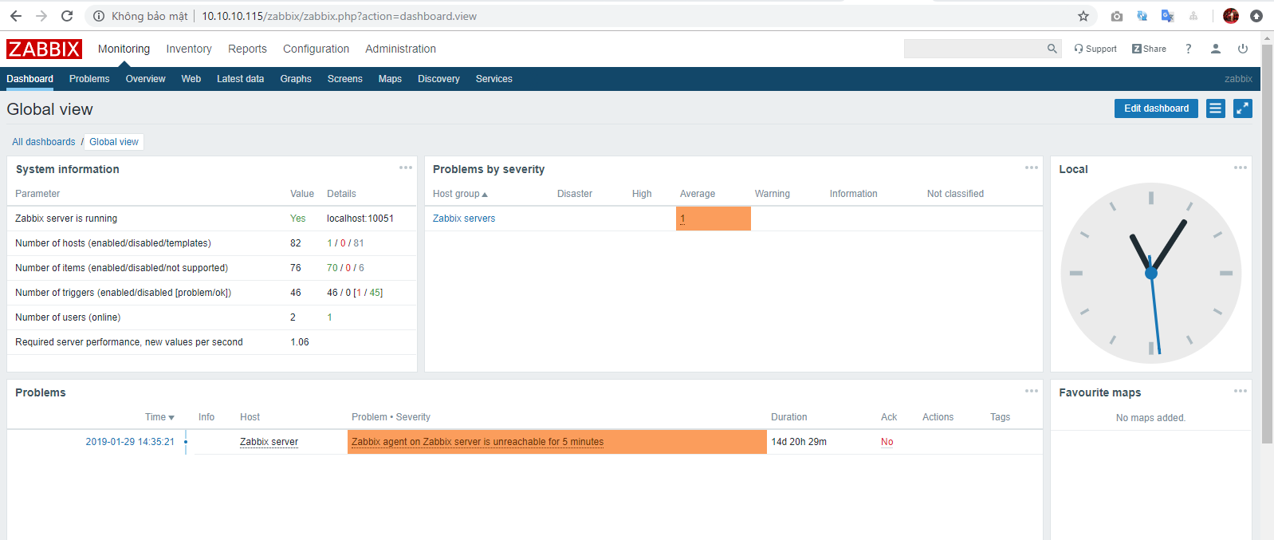The image size is (1274, 540).
Task: Open the System information widget options menu
Action: click(x=406, y=168)
